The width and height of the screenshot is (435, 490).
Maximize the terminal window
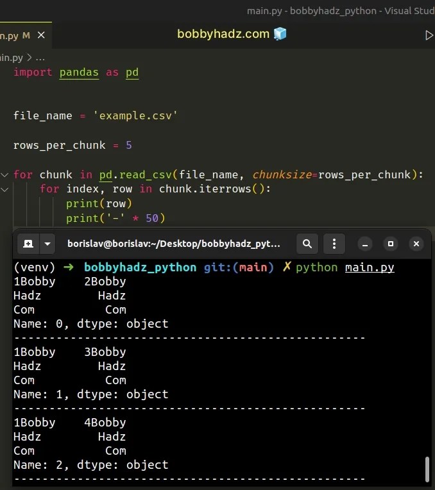coord(391,244)
